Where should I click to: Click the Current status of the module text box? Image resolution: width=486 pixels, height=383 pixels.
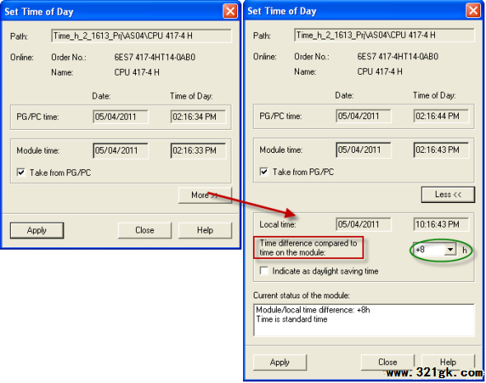(x=364, y=320)
